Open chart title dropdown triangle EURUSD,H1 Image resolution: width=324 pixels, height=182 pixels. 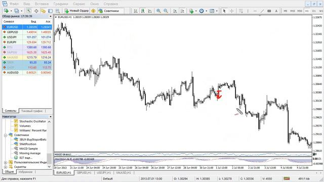(x=56, y=17)
